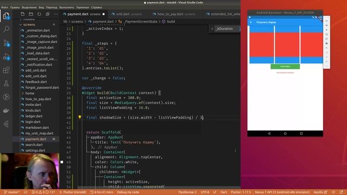Select Nexus 7 API 23 device in status bar
The image size is (347, 195).
(282, 192)
